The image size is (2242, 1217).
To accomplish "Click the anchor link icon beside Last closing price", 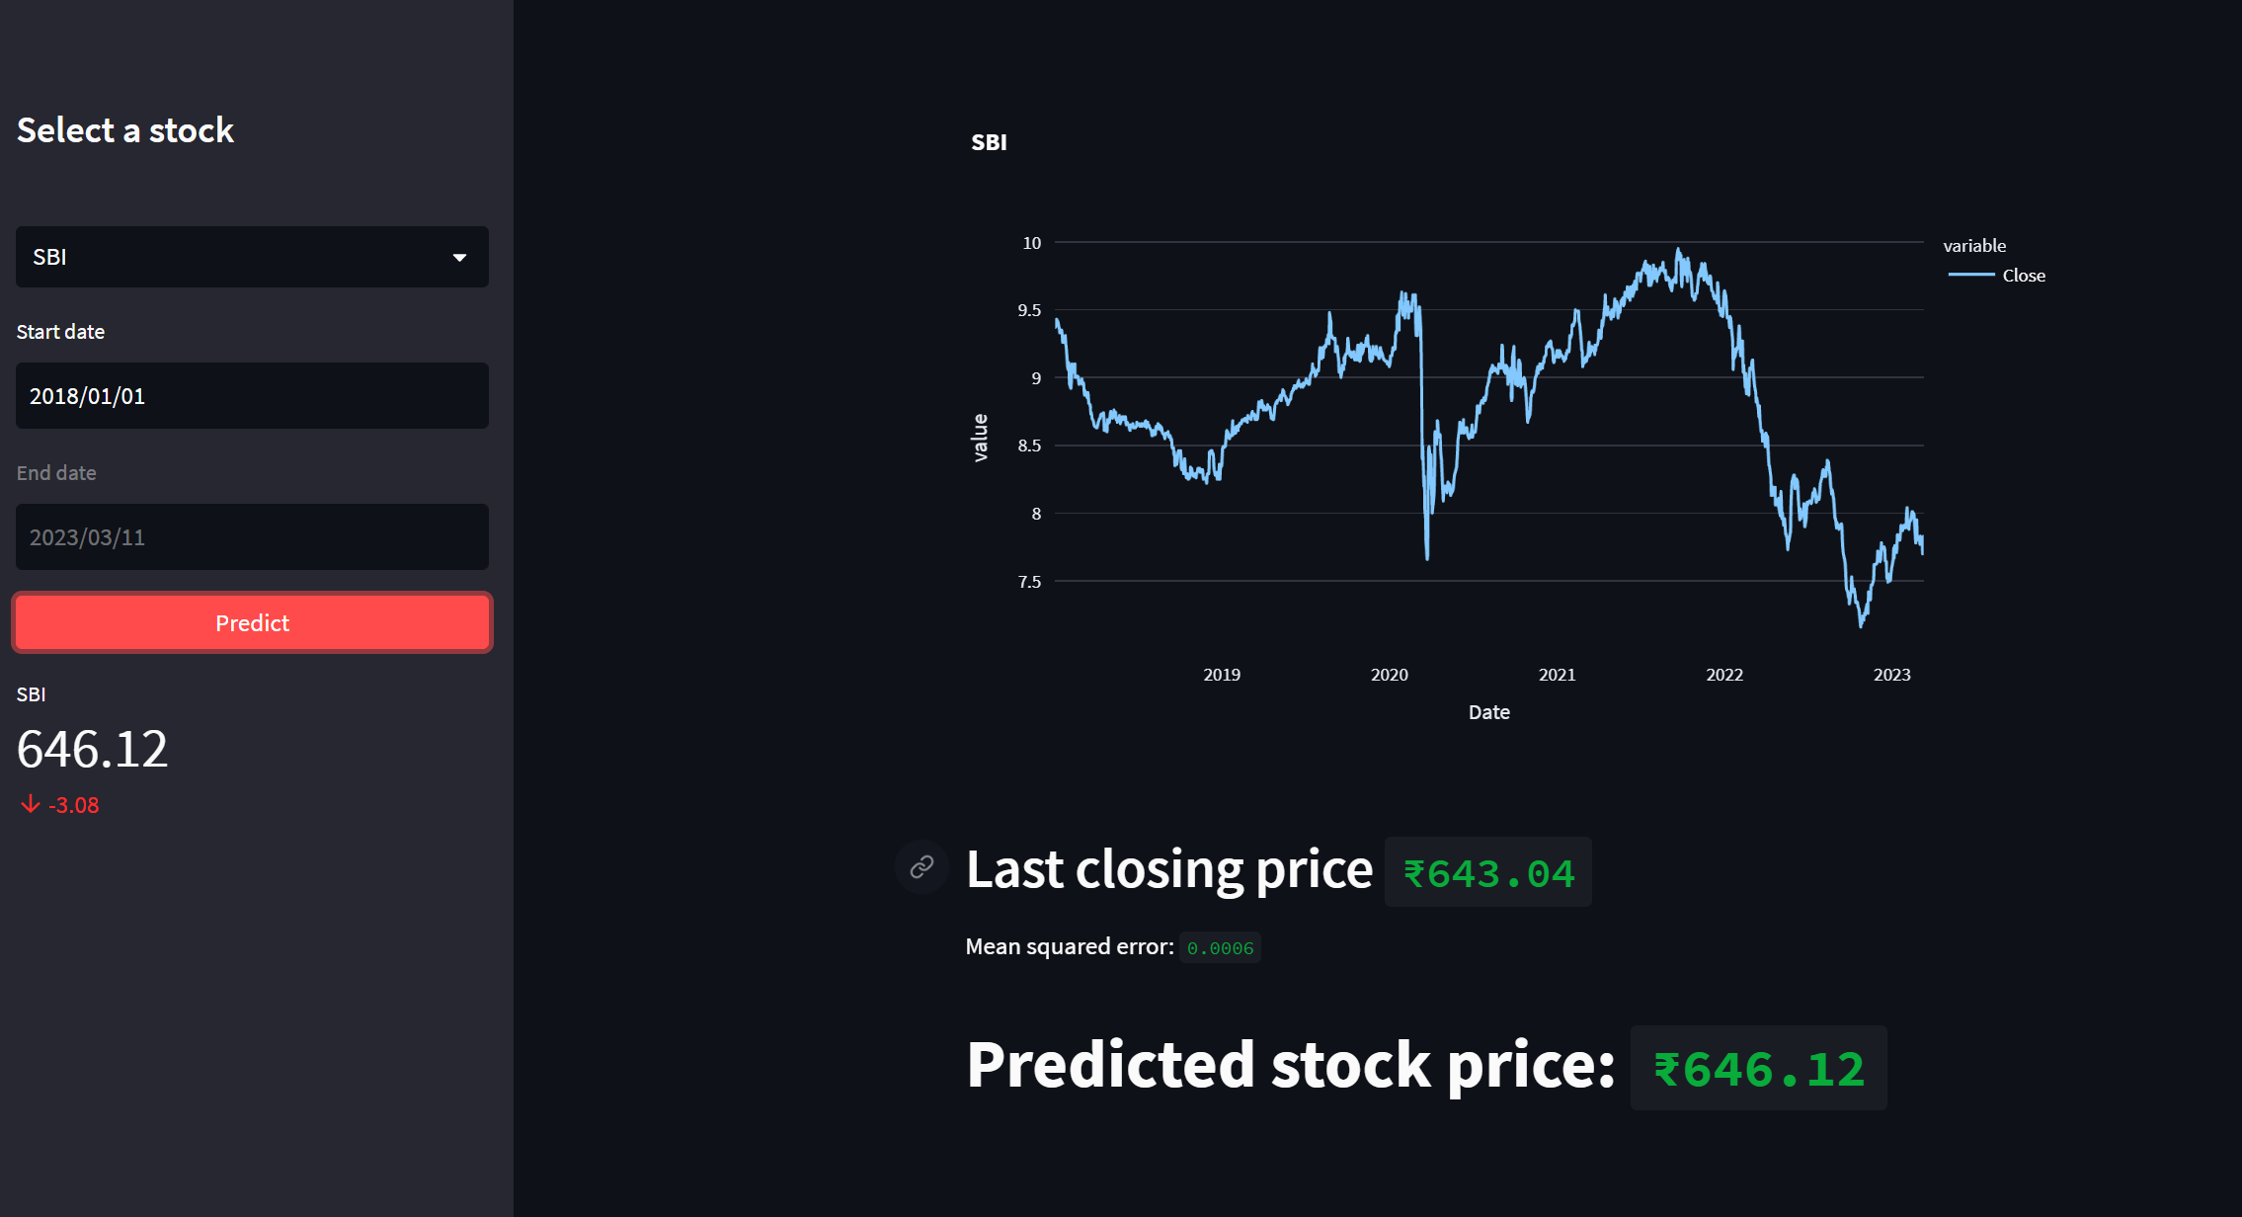I will pos(921,867).
